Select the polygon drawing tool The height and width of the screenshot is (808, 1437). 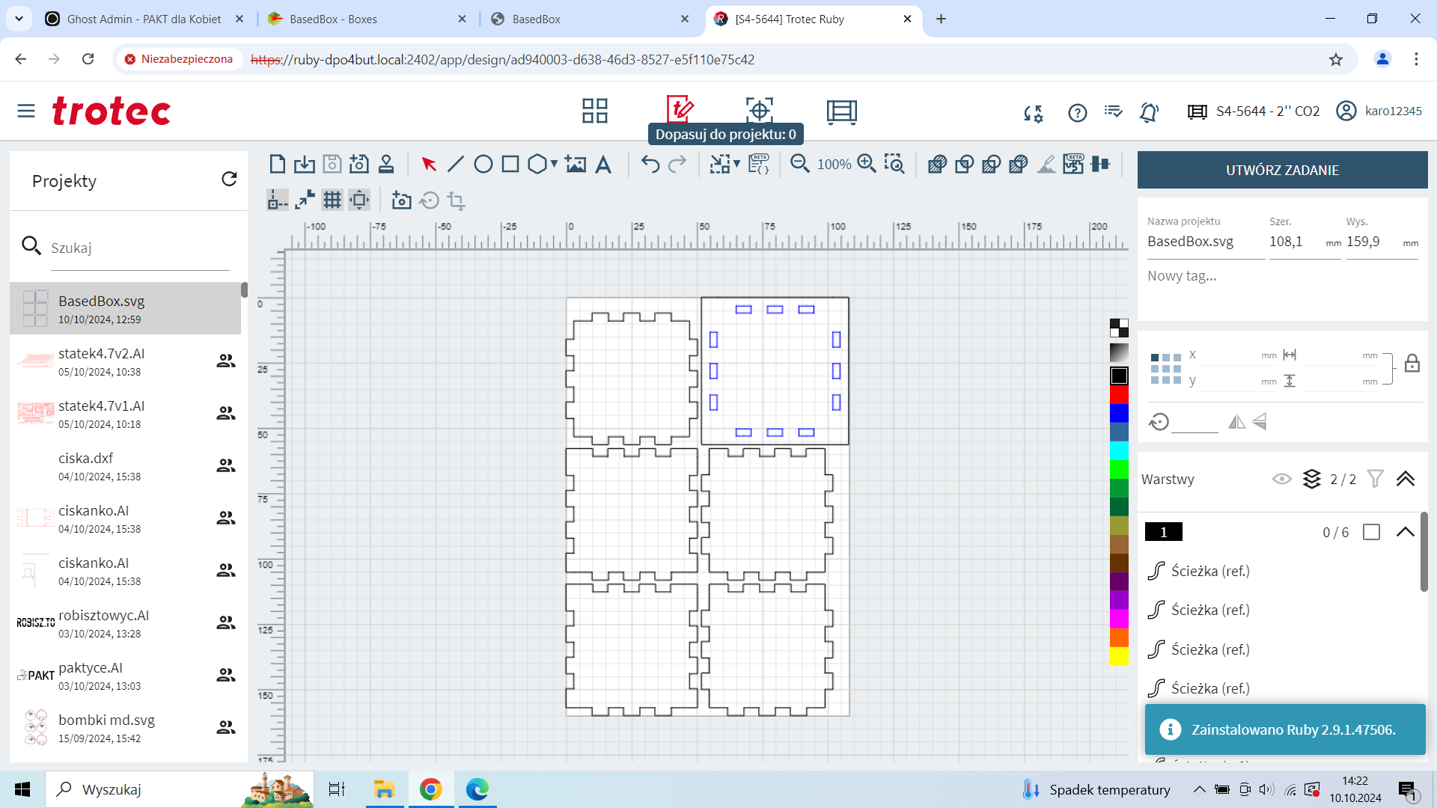[537, 164]
